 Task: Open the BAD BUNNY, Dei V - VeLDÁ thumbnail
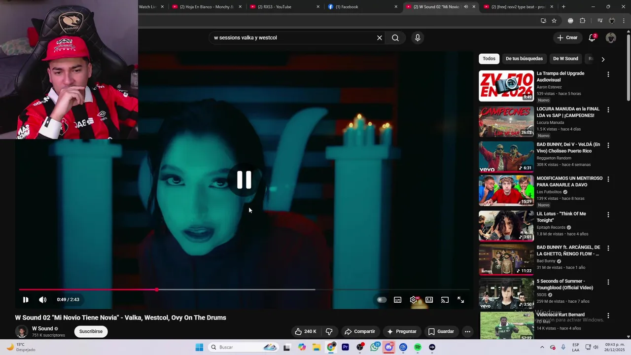[x=506, y=157]
